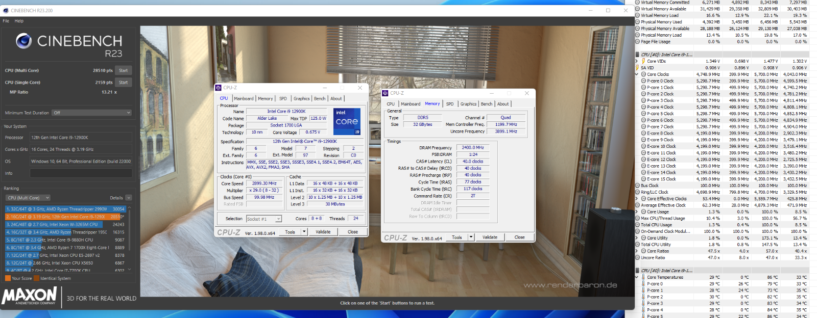Screen dimensions: 817x318
Task: Start the CPU Single Core test
Action: pos(123,82)
